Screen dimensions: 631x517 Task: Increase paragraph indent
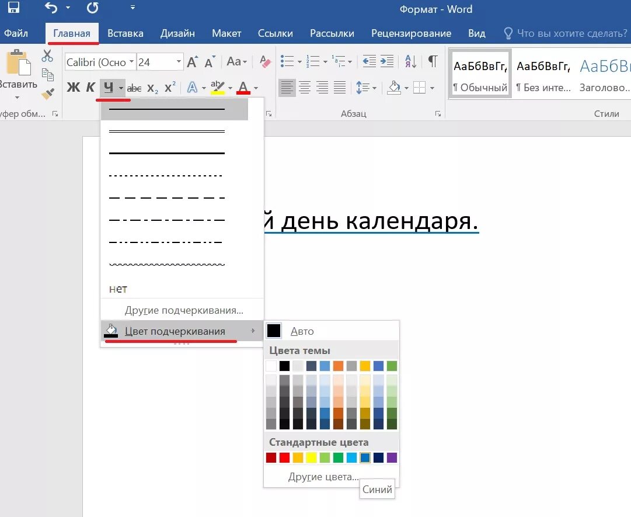click(x=387, y=61)
